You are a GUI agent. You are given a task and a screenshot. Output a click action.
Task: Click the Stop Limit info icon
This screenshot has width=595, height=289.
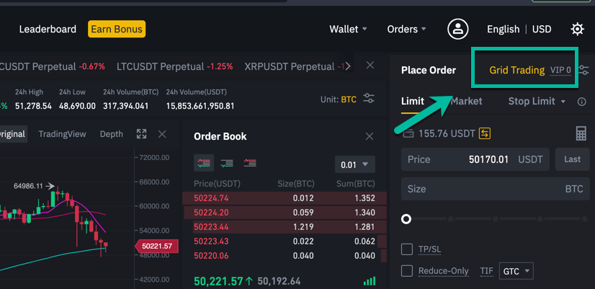pos(581,102)
